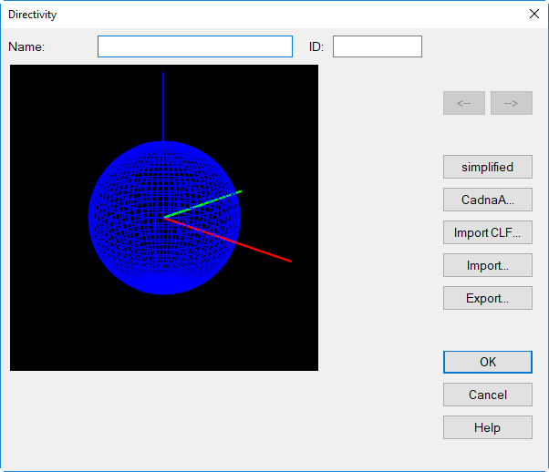This screenshot has width=549, height=472.
Task: Dismiss the dialog with Cancel
Action: pos(488,395)
